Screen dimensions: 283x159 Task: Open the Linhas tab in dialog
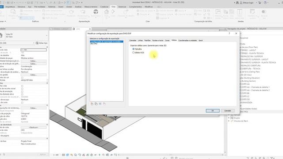[x=140, y=41]
